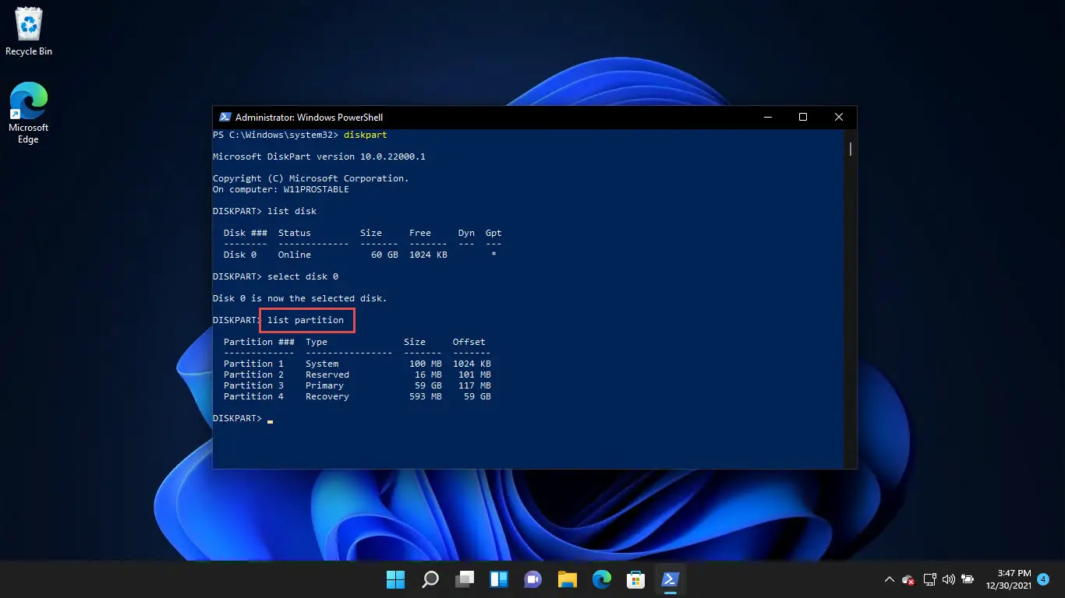This screenshot has width=1065, height=598.
Task: Click the 'On computer: W11PROSTABLE' line
Action: coord(281,189)
